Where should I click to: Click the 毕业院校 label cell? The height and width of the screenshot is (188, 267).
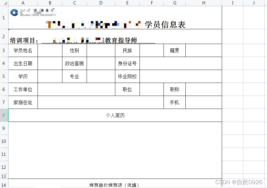click(x=127, y=76)
